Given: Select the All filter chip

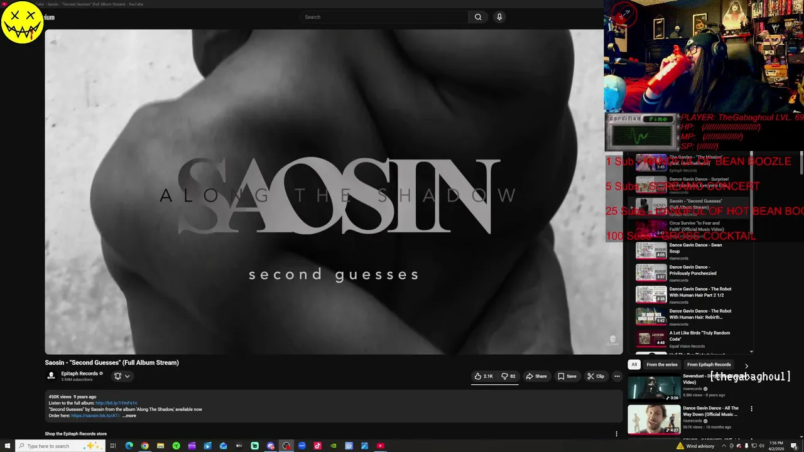Looking at the screenshot, I should coord(634,365).
